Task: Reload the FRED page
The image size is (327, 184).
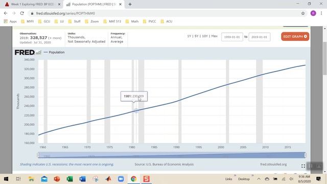Action: tap(22, 13)
